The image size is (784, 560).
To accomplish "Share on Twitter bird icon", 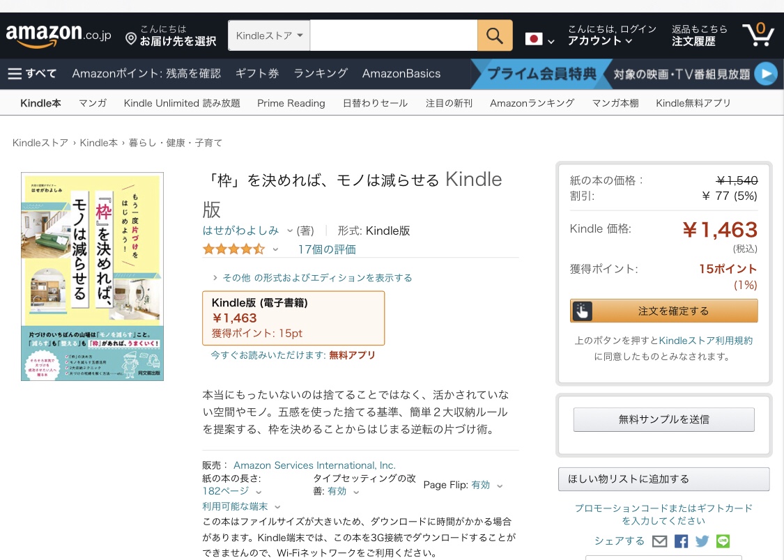I will [702, 541].
